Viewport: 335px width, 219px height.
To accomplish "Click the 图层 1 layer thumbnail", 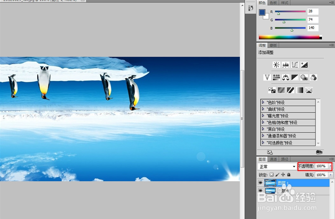I will (270, 183).
